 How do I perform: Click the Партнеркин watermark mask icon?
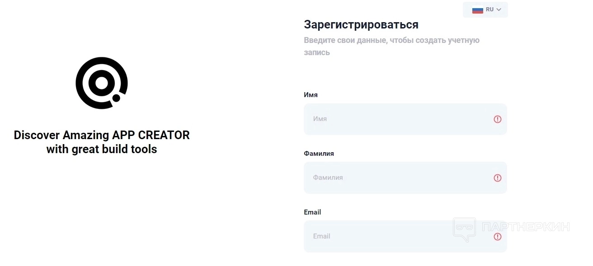click(464, 229)
